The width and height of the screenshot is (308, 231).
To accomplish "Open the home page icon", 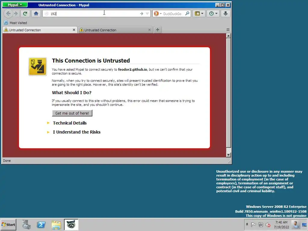I will point(36,14).
